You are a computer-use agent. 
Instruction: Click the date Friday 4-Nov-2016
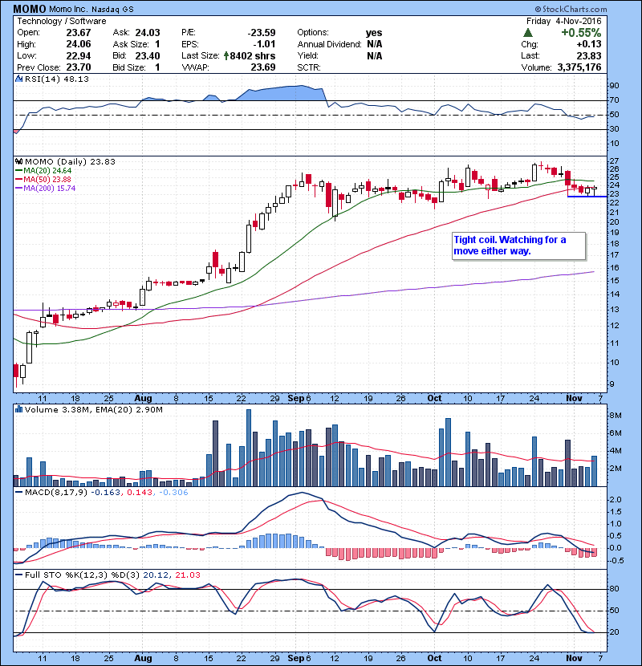click(x=564, y=21)
